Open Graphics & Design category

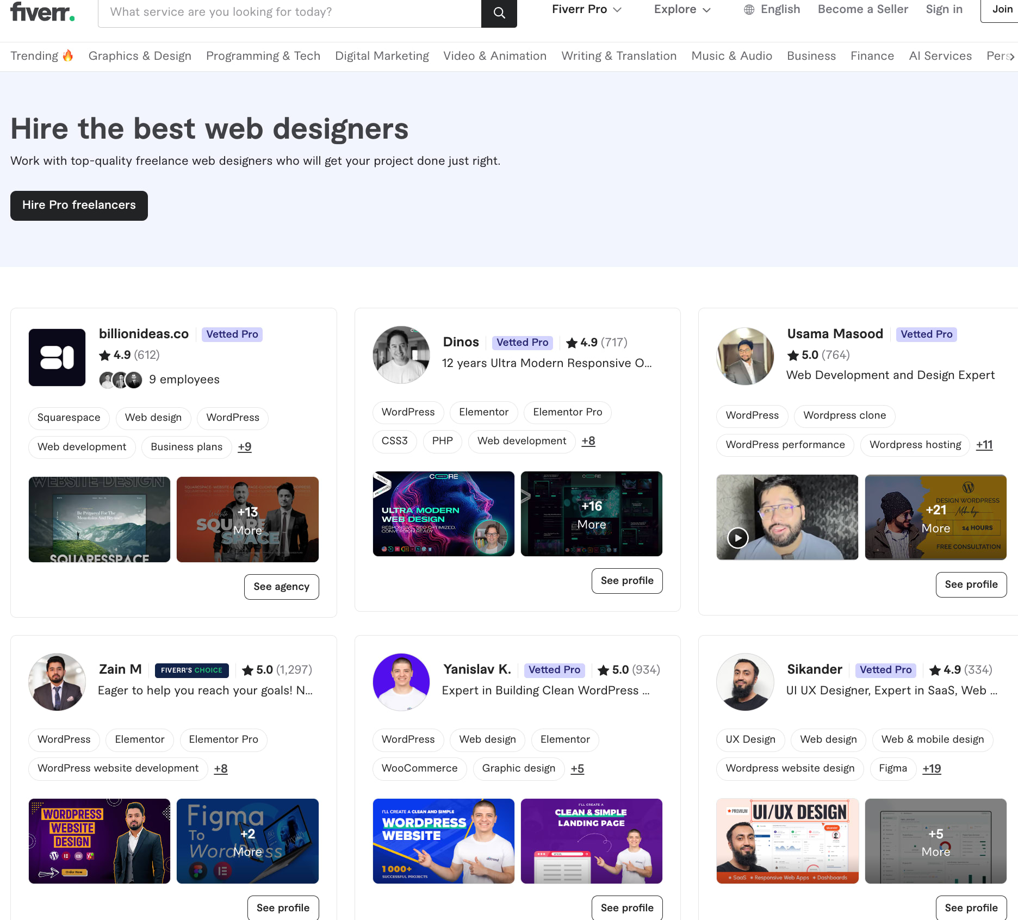140,56
